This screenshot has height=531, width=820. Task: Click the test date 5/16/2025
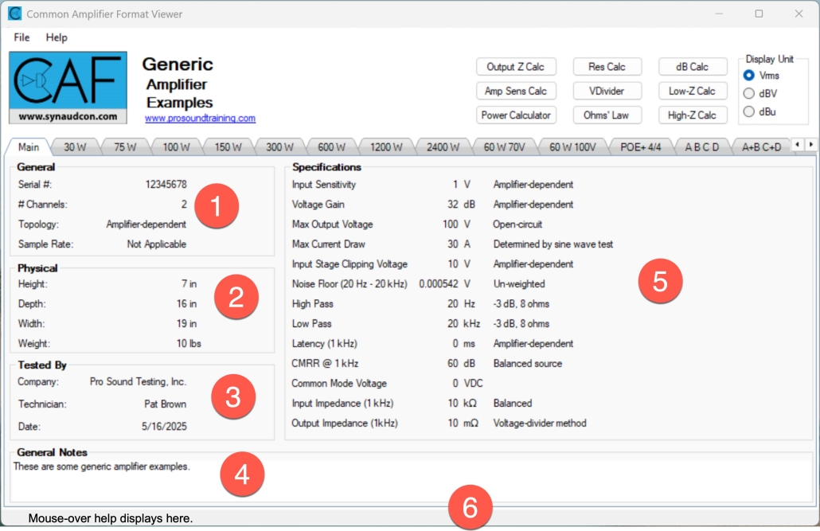pyautogui.click(x=164, y=427)
